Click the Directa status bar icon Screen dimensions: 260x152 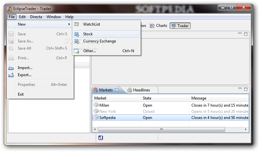[101, 138]
